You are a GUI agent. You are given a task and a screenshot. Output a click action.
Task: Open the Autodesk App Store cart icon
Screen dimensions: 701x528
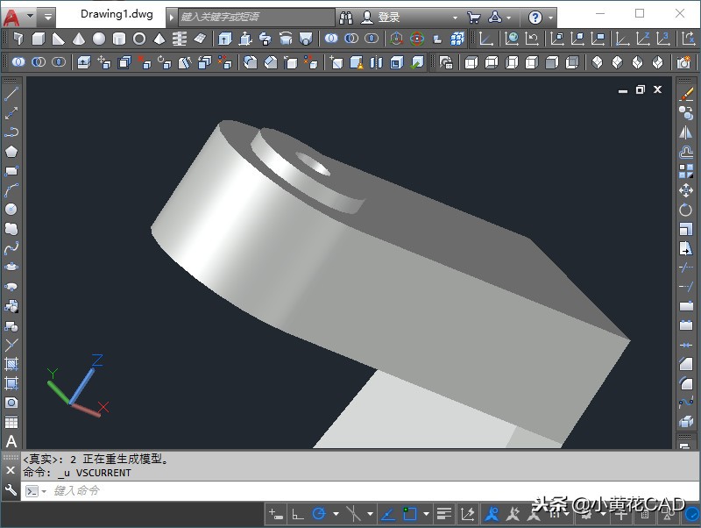tap(473, 17)
